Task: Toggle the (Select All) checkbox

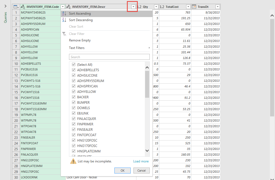Action: pos(74,65)
